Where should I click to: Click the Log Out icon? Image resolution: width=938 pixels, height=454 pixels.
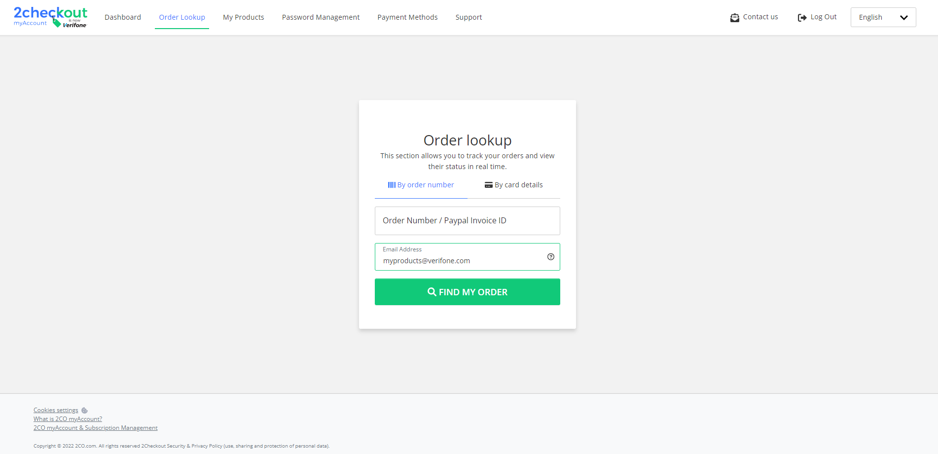(x=801, y=17)
